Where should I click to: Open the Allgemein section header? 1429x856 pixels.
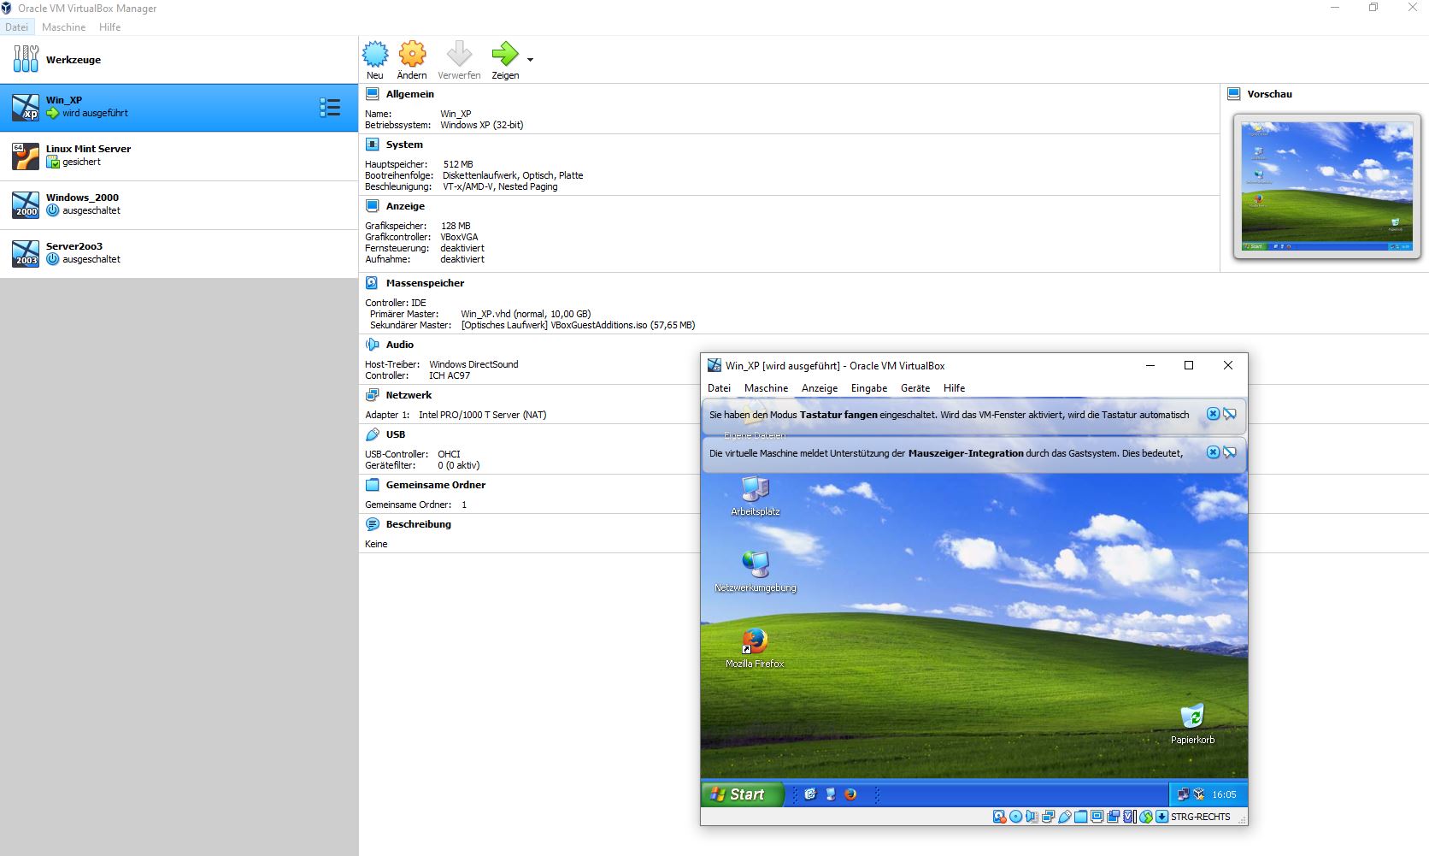click(409, 94)
